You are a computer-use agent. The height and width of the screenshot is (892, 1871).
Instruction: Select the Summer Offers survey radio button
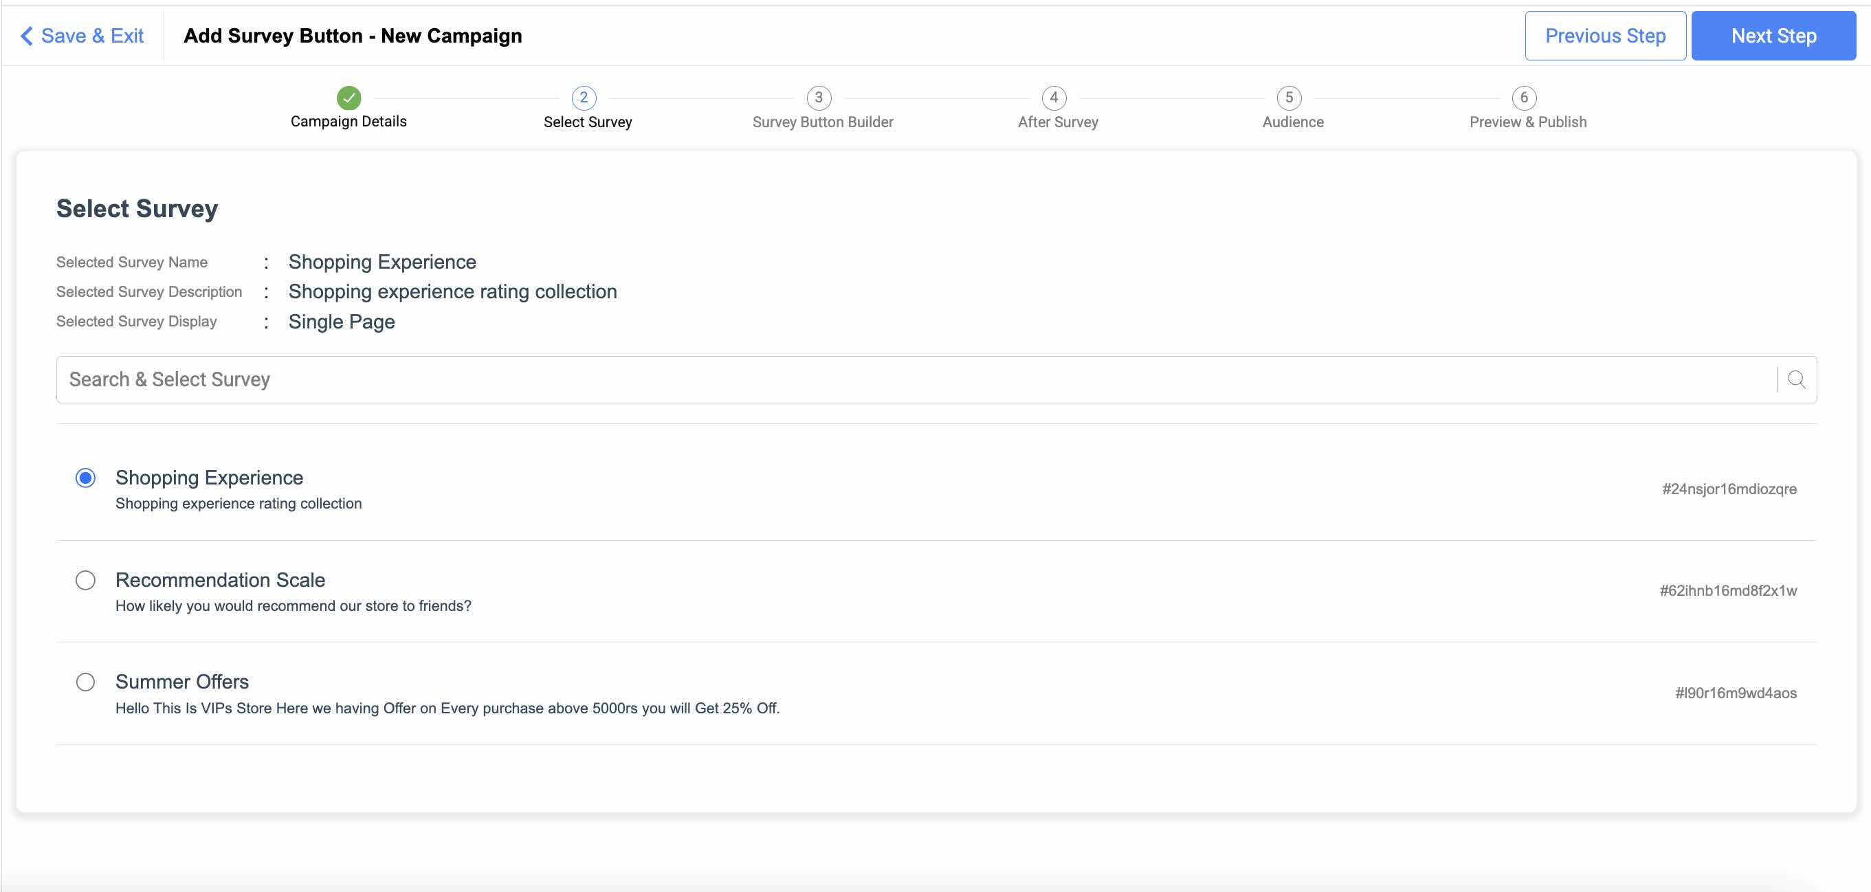tap(85, 681)
